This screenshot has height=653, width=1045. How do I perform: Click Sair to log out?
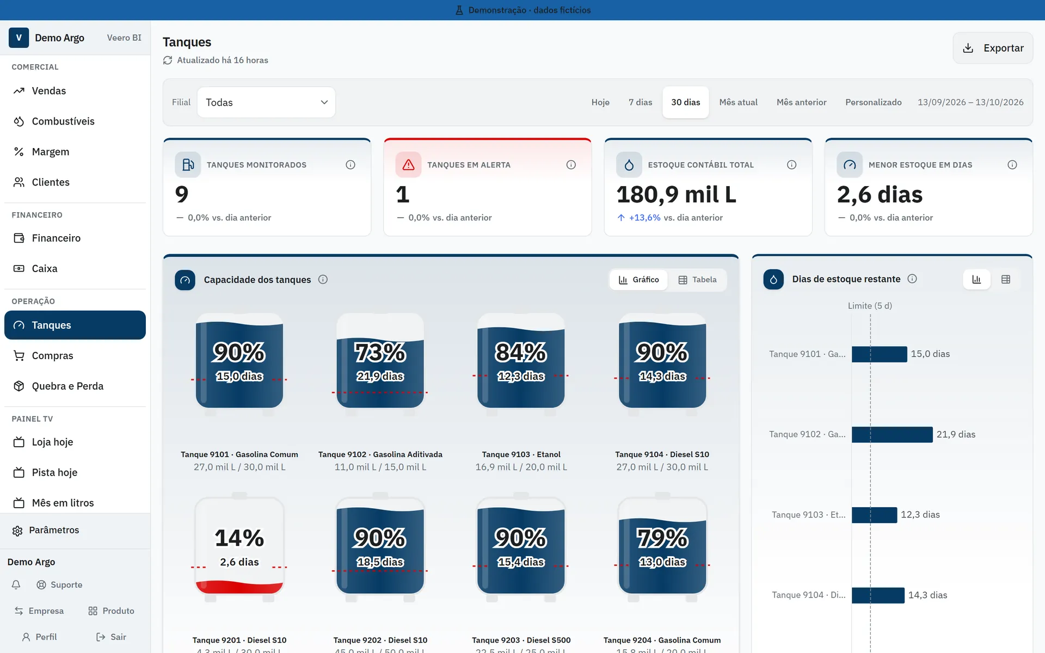[x=111, y=637]
